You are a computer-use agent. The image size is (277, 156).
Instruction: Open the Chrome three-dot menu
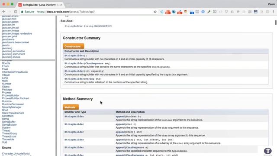pos(273,12)
